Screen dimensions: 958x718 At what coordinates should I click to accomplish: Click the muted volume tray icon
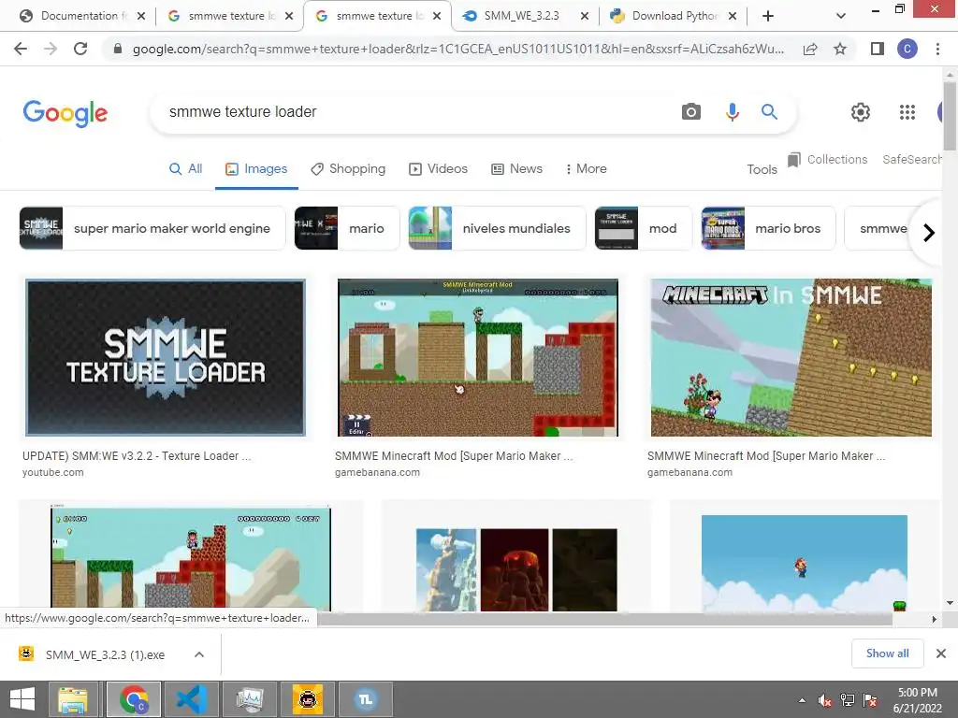pos(825,700)
